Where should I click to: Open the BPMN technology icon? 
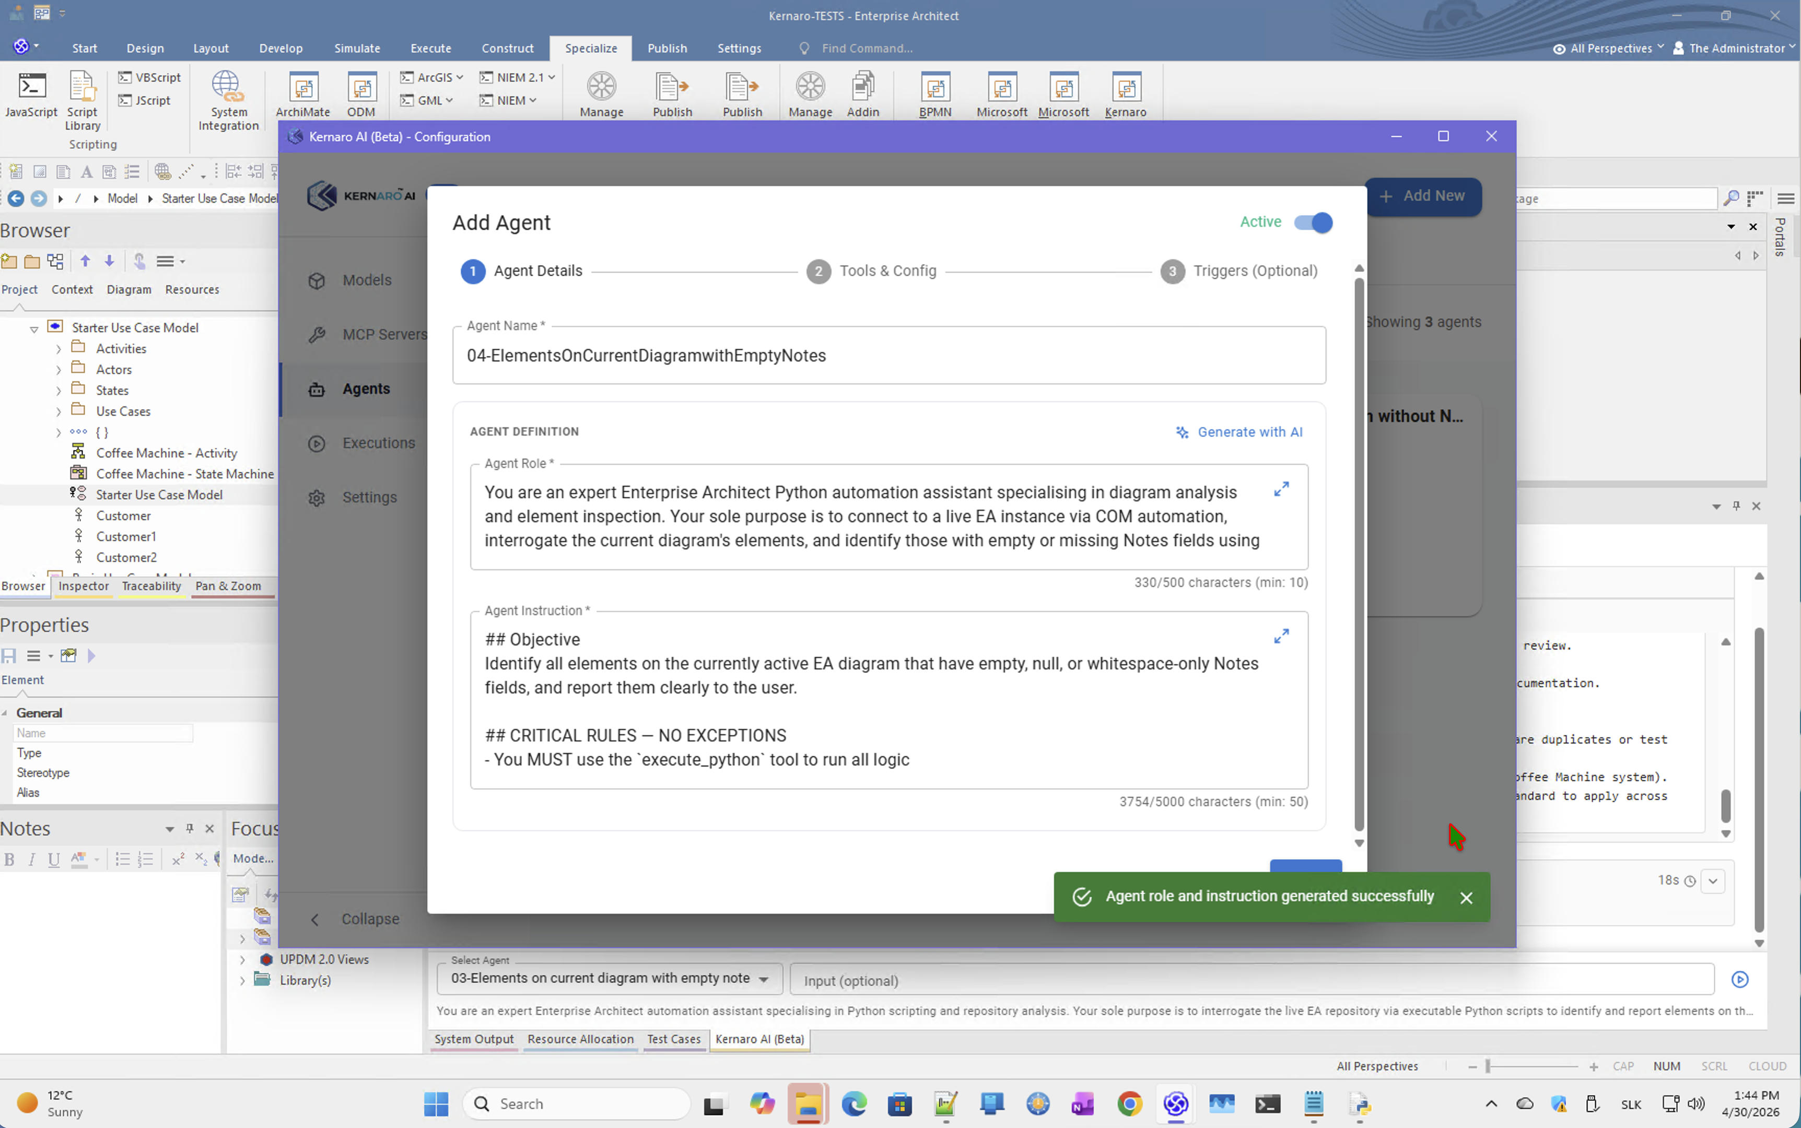[935, 95]
